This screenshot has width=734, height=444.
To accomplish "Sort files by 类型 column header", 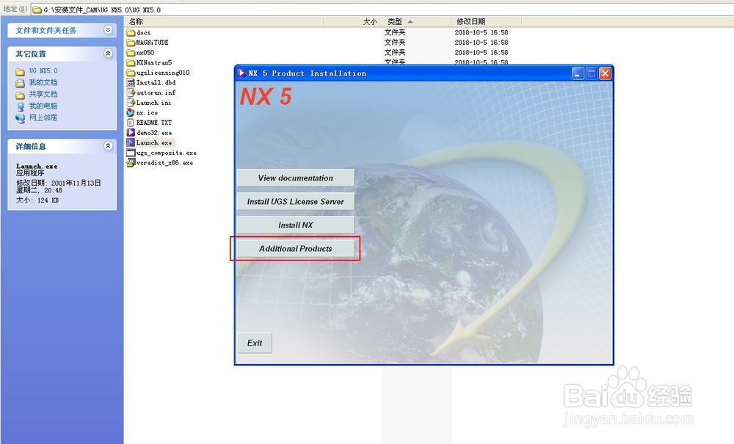I will click(415, 21).
